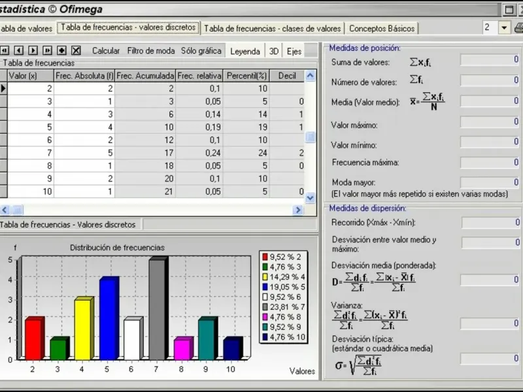Select Tabla de frecuencias - valores discretos tab
The image size is (523, 392).
pos(128,27)
